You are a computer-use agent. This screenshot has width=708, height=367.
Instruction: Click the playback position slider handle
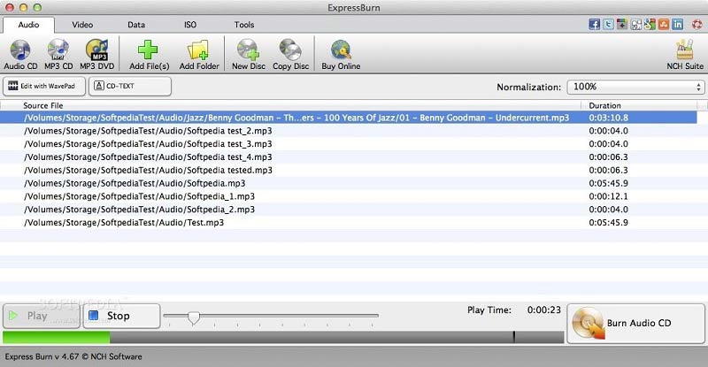(x=193, y=317)
